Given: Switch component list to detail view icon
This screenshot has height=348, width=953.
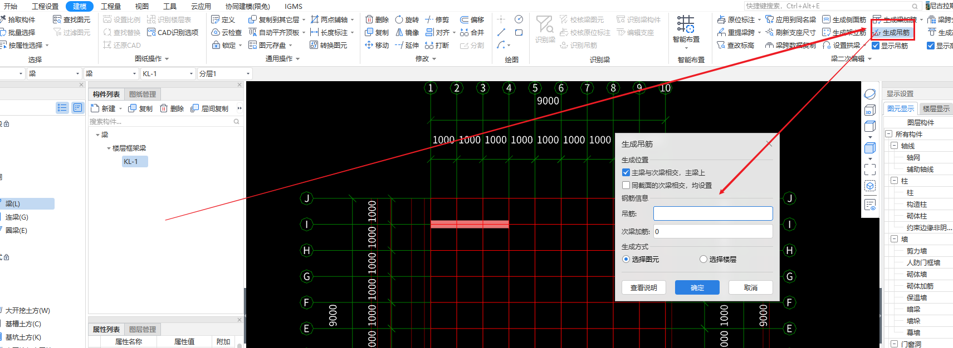Looking at the screenshot, I should (77, 108).
